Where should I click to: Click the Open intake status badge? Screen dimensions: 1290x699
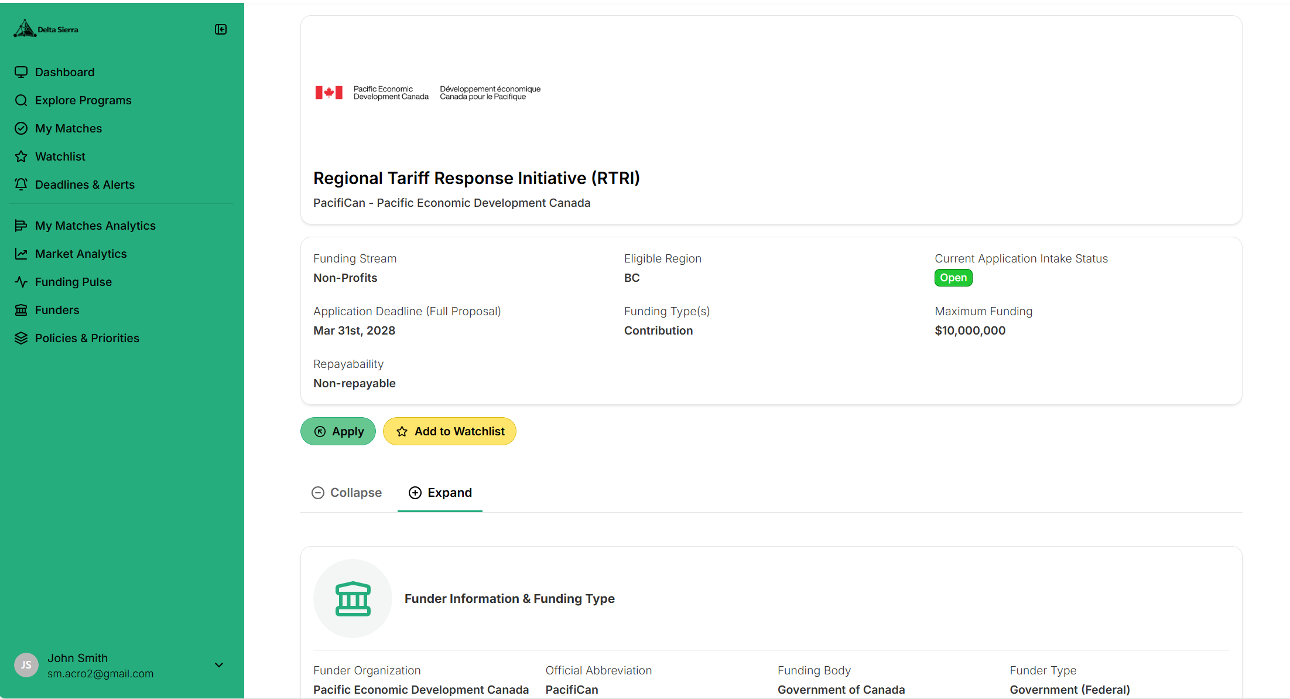pos(953,278)
